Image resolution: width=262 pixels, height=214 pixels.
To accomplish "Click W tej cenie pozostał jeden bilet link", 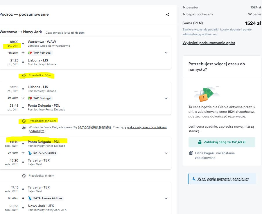I will coord(223,179).
